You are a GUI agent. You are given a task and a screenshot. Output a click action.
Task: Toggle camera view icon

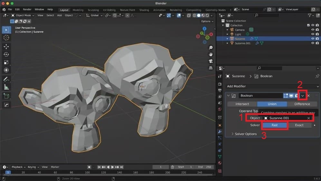point(211,61)
